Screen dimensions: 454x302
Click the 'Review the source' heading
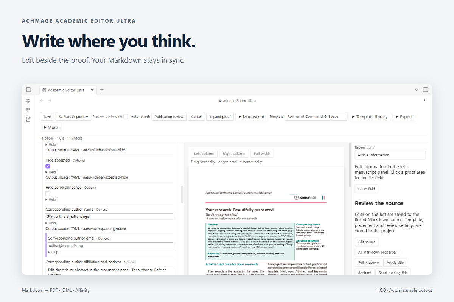point(379,203)
